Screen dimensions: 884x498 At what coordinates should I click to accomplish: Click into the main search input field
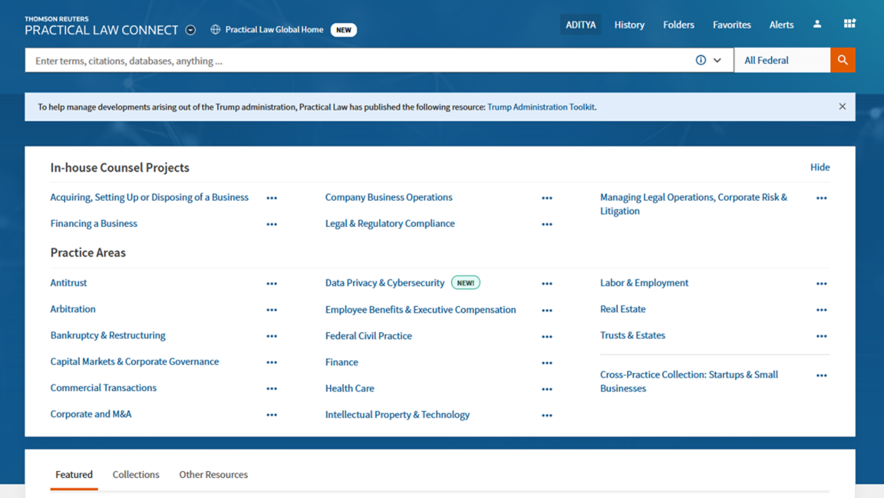[x=359, y=61]
